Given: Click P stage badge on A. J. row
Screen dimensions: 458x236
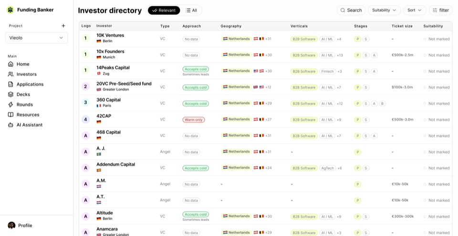Looking at the screenshot, I should point(357,152).
